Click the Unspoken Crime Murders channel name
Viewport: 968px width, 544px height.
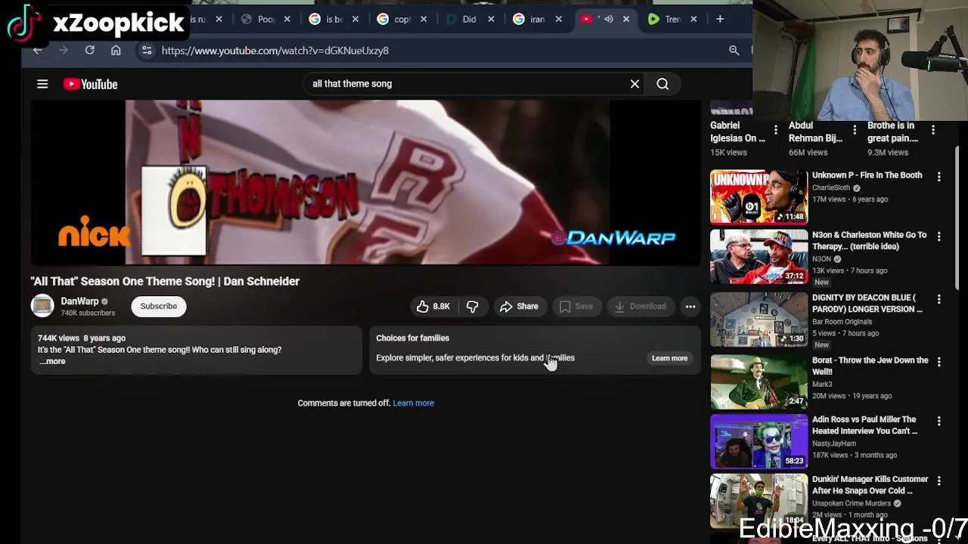click(x=852, y=503)
